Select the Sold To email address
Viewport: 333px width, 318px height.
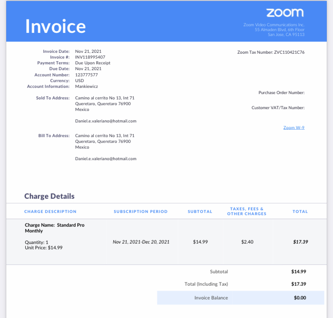pyautogui.click(x=106, y=121)
